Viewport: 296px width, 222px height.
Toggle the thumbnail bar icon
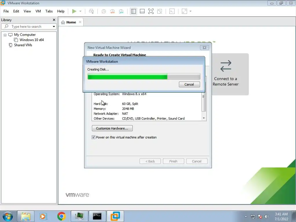tap(142, 11)
